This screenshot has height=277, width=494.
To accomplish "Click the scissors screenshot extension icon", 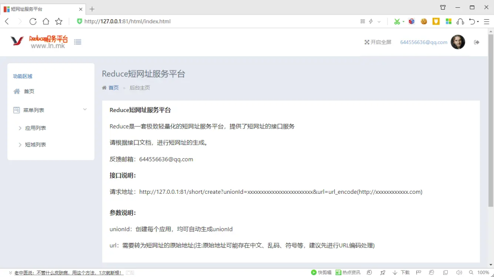I will click(397, 21).
